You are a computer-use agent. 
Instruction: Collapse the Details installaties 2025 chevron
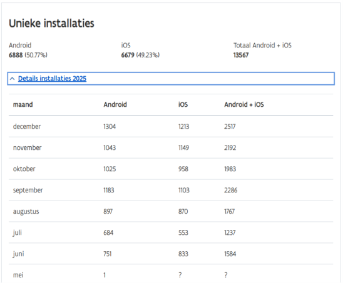(x=13, y=79)
